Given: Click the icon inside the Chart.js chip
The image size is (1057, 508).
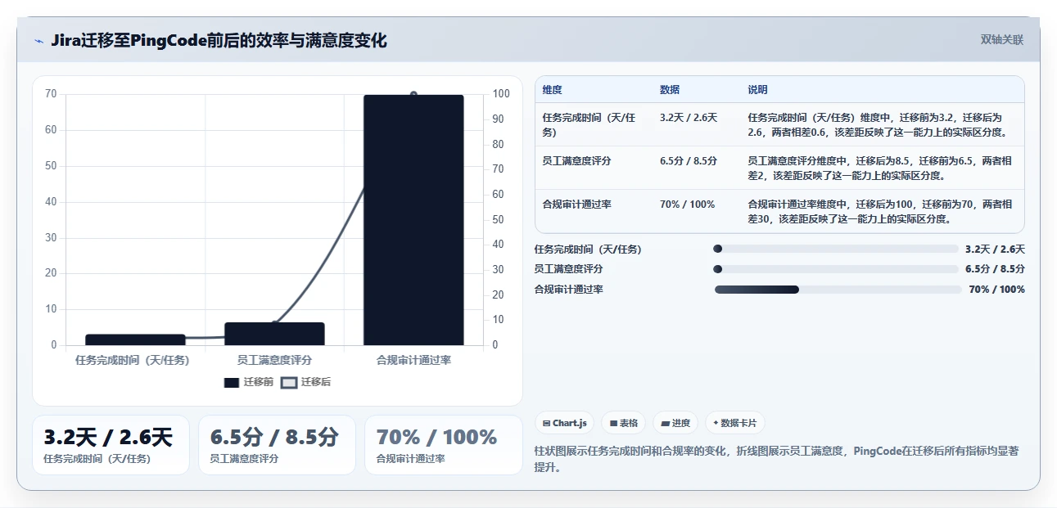Looking at the screenshot, I should 546,424.
